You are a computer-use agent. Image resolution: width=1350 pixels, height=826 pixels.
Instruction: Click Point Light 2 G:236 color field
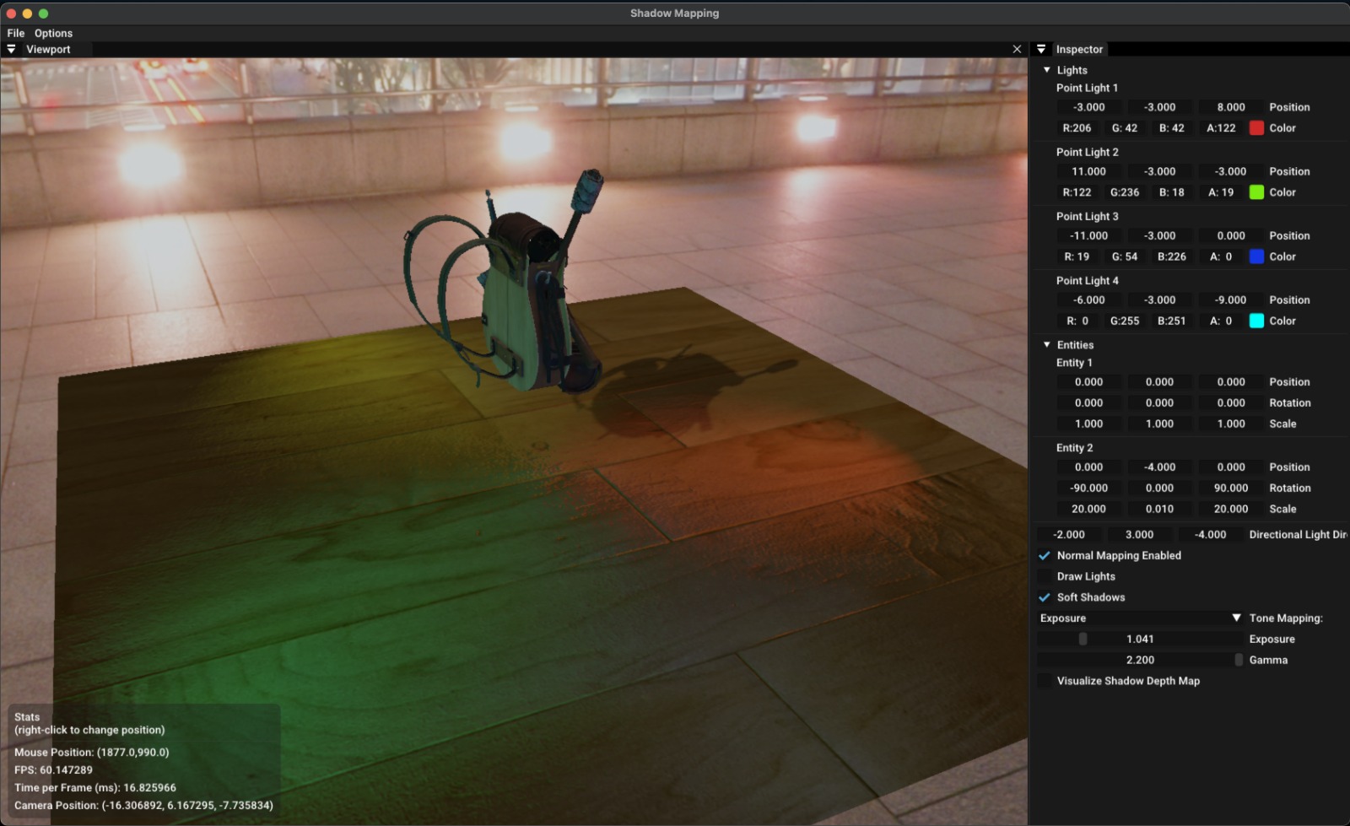[1125, 192]
